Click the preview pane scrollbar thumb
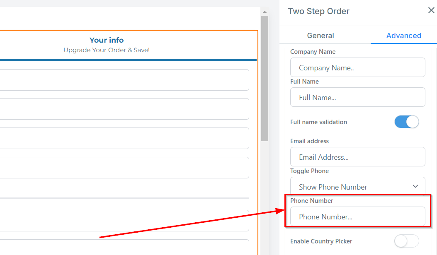 [x=265, y=79]
